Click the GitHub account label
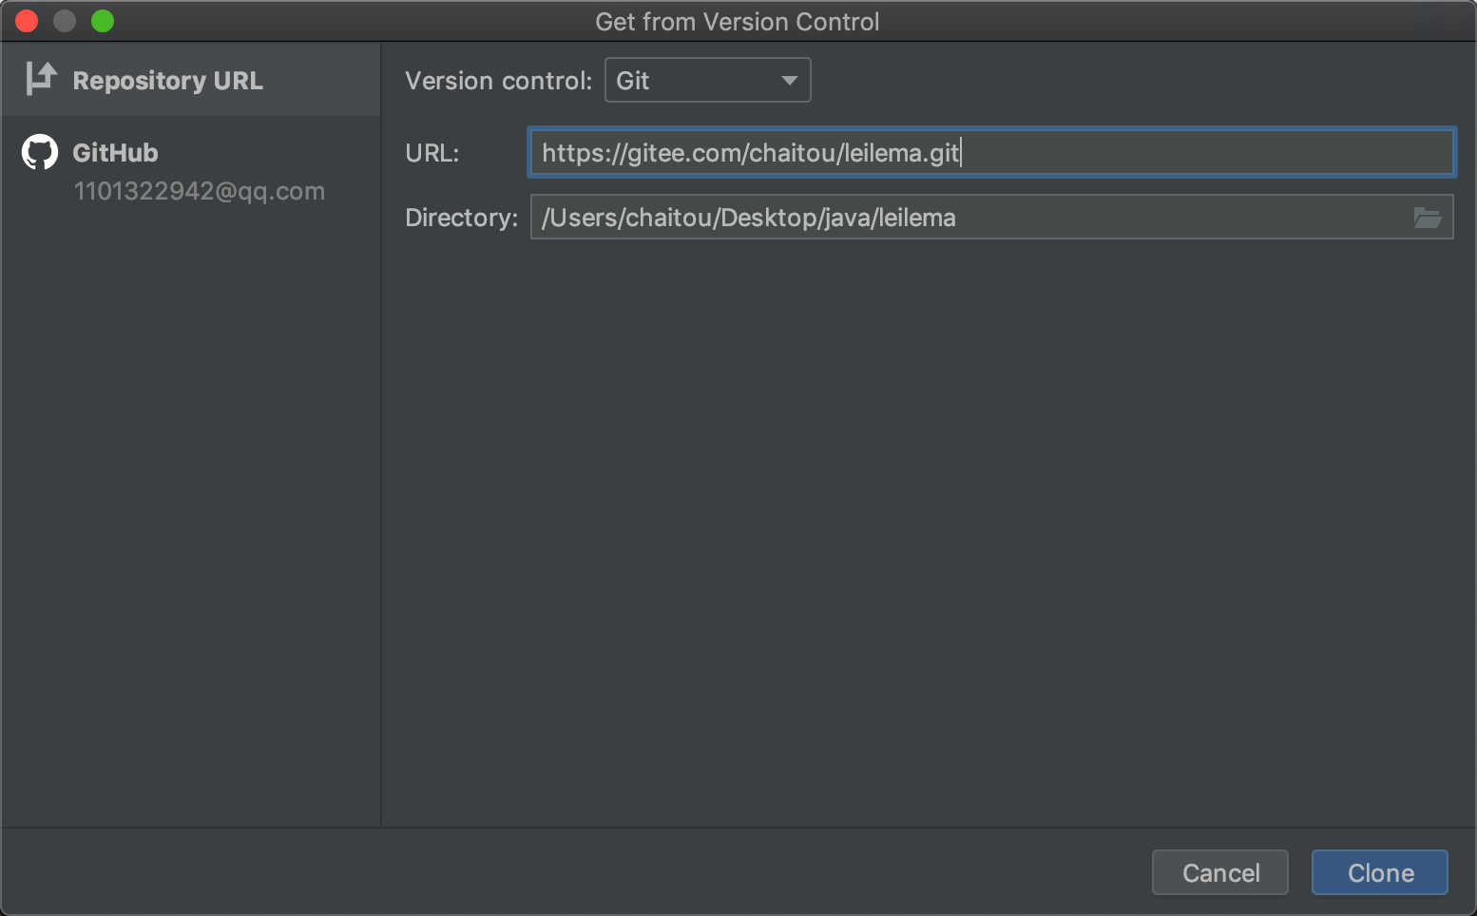The image size is (1477, 916). (x=116, y=152)
